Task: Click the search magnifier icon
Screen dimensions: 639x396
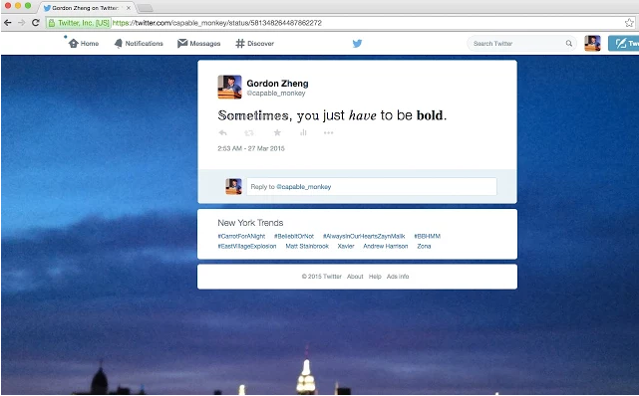Action: (569, 43)
